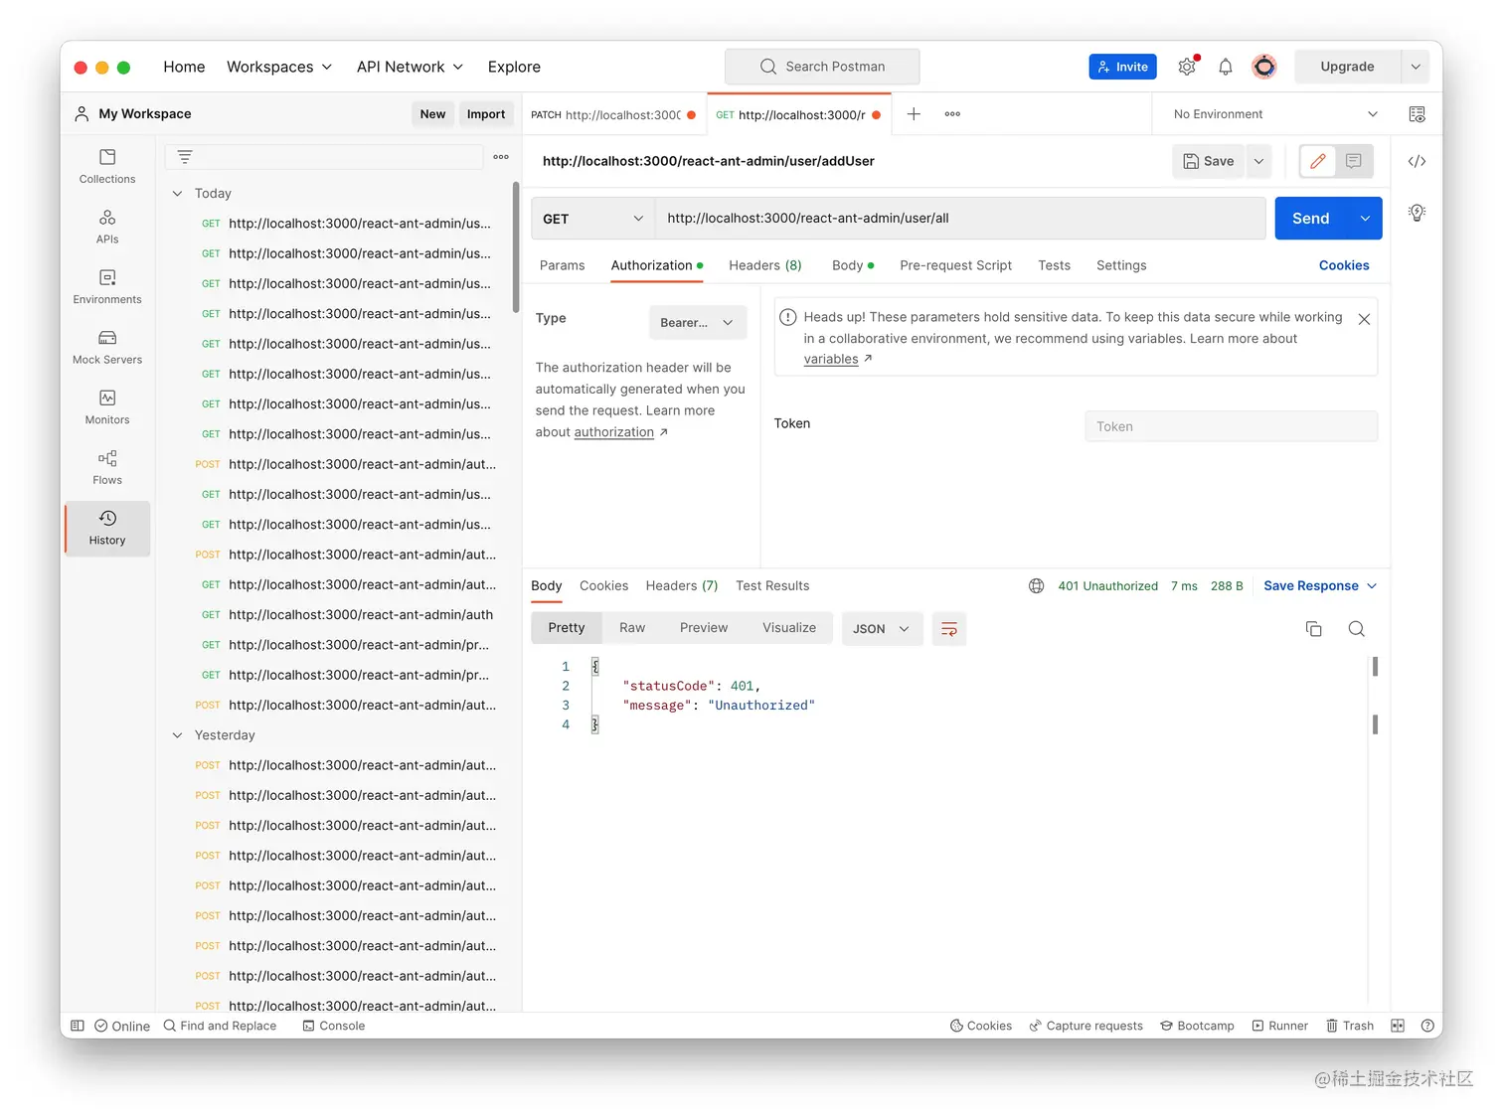
Task: Switch to the Tests tab
Action: click(x=1055, y=265)
